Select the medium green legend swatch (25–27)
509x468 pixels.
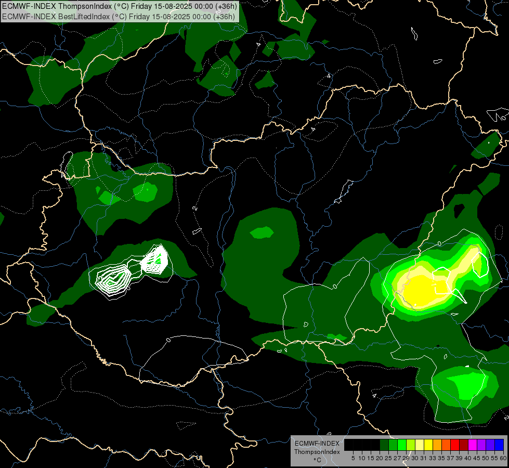click(393, 445)
